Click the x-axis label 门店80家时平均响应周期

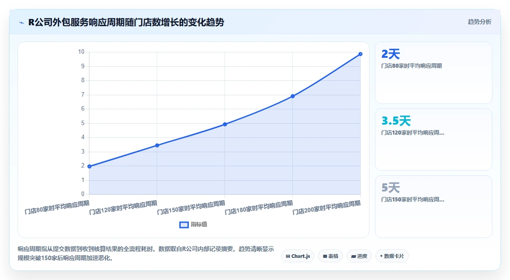(x=57, y=207)
